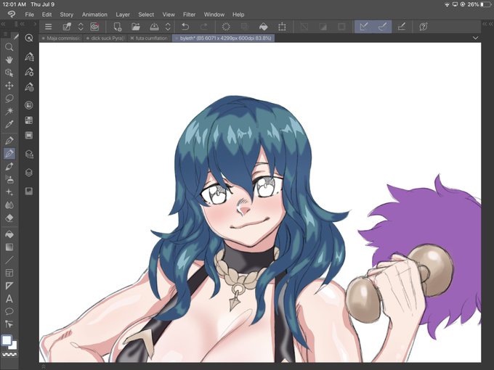This screenshot has height=370, width=494.
Task: Click the Open file folder icon
Action: 136,27
